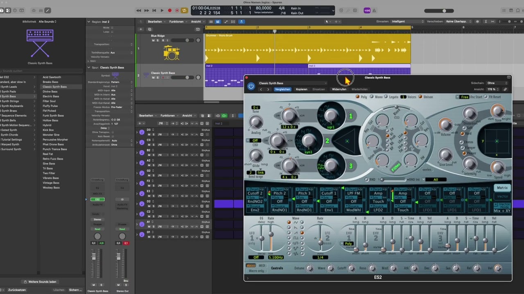
Task: Select Oscillator 3 with the green number button
Action: [x=350, y=166]
